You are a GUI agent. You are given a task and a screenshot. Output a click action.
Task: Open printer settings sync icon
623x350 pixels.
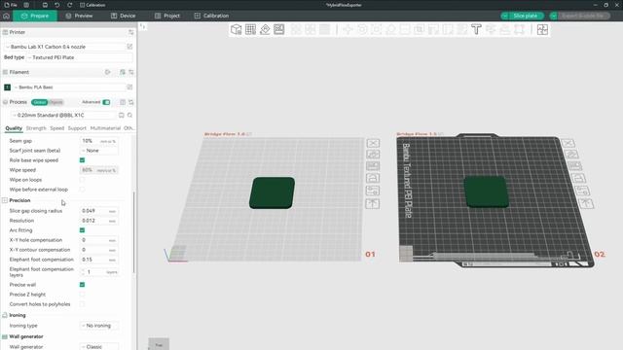131,32
